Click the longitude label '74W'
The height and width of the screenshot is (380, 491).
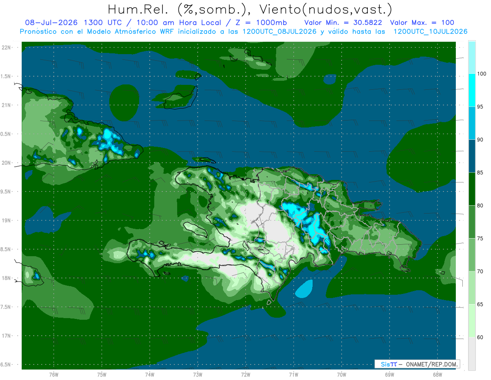point(150,374)
